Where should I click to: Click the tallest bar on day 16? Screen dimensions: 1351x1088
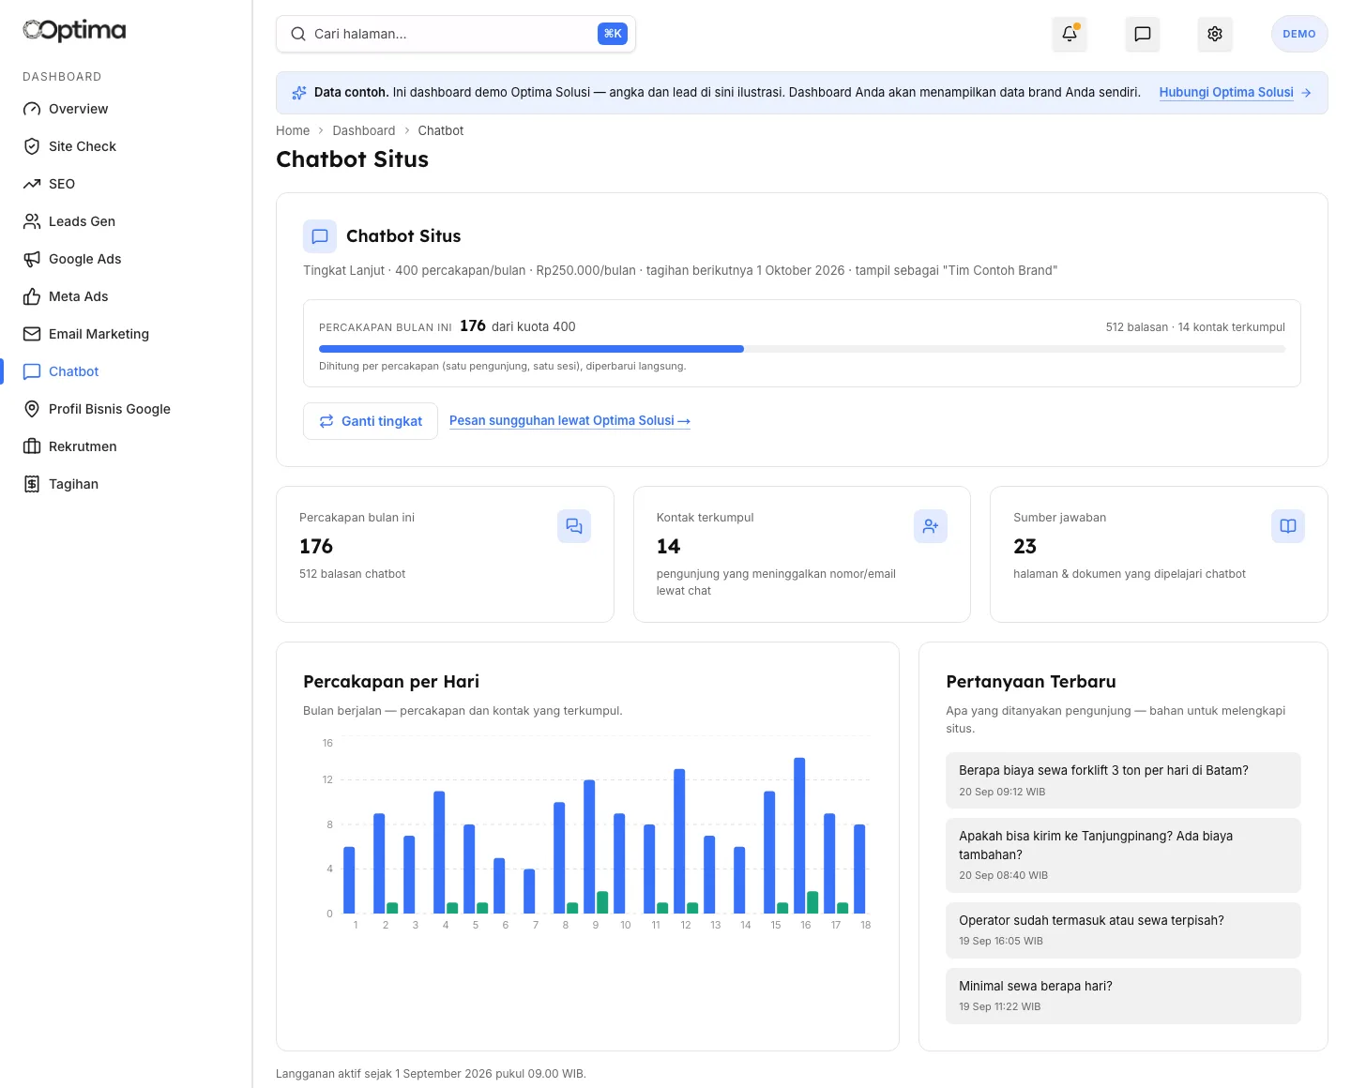(x=799, y=835)
